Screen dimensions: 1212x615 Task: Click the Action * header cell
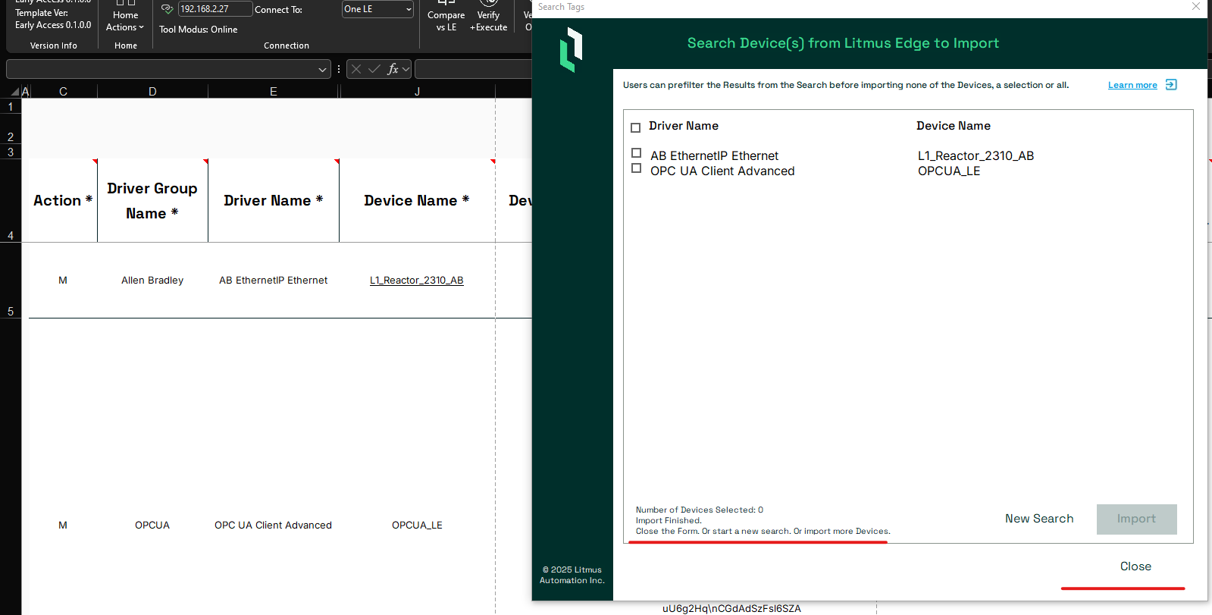[63, 201]
